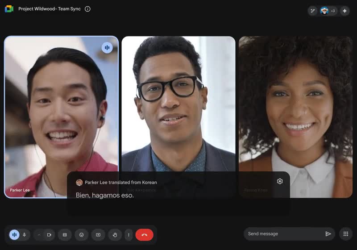Show the +3 additional participants
The image size is (357, 250).
click(x=333, y=11)
